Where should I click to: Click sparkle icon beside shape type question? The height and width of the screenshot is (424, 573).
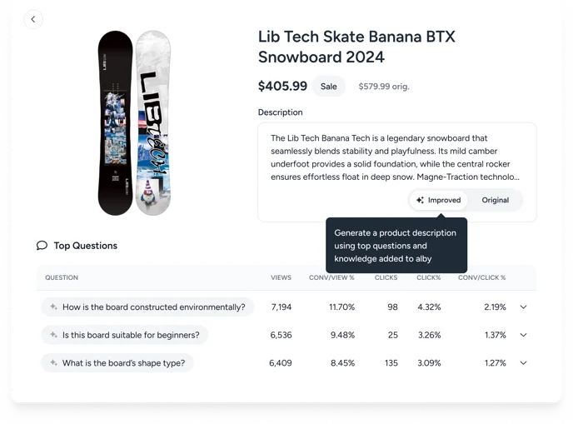[x=53, y=363]
